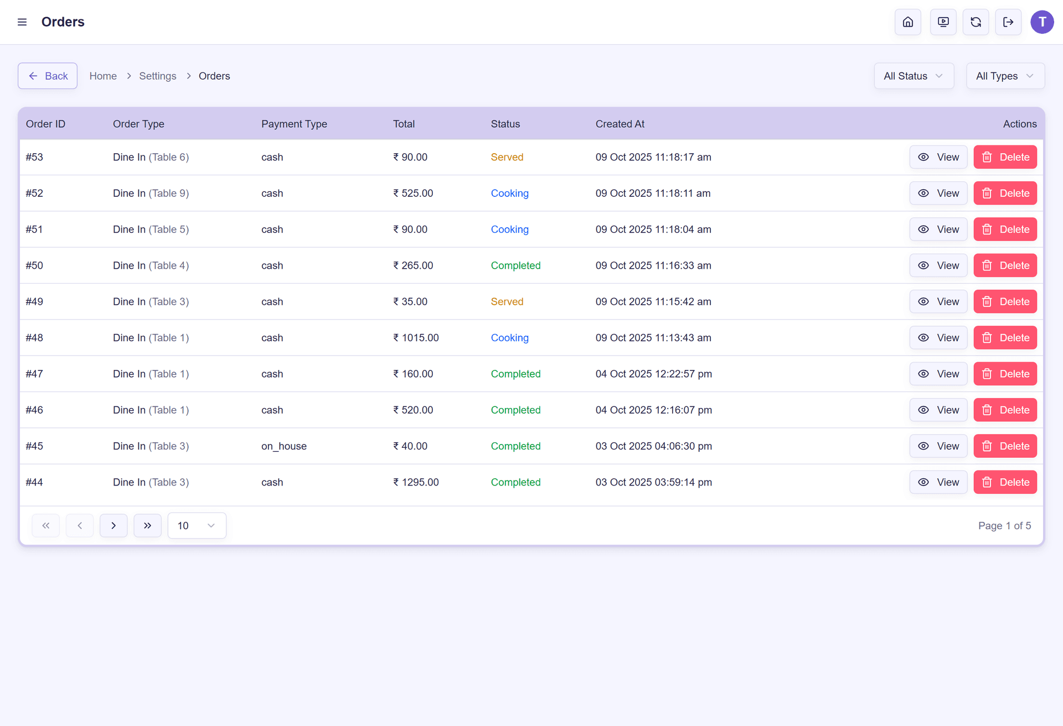Click the home icon in the top bar
Screen dimensions: 1063x726
coord(907,22)
